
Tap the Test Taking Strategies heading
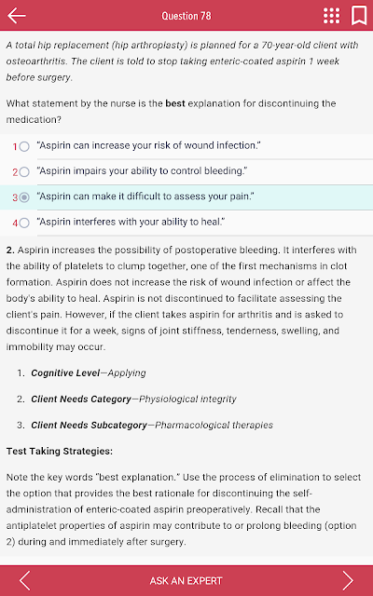coord(60,451)
